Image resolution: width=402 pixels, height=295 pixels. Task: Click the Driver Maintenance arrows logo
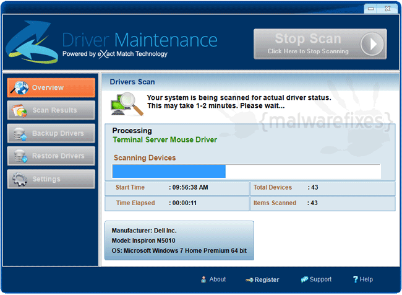32,42
